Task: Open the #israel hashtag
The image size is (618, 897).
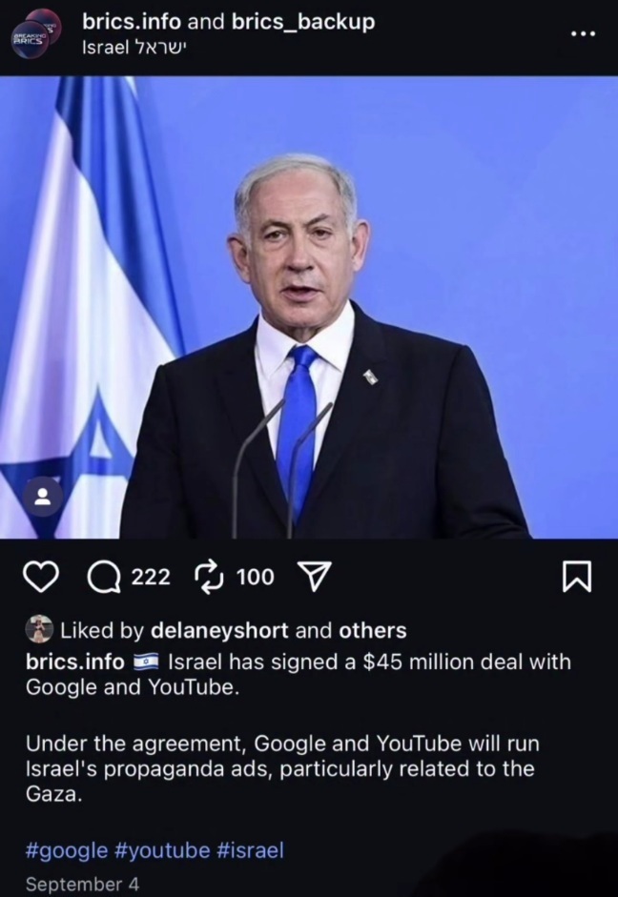Action: pos(251,850)
